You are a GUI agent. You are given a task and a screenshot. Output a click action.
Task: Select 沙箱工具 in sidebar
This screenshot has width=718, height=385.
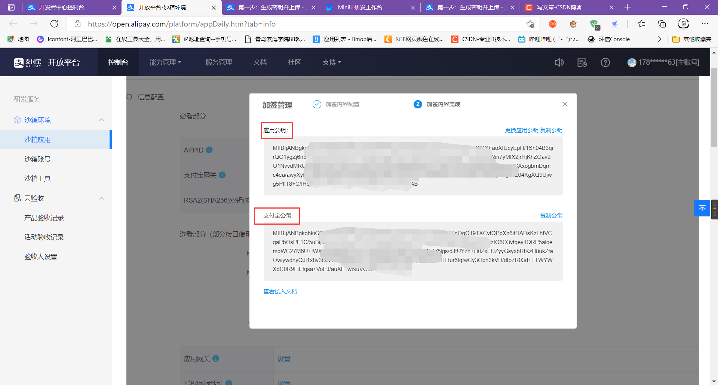[x=37, y=178]
